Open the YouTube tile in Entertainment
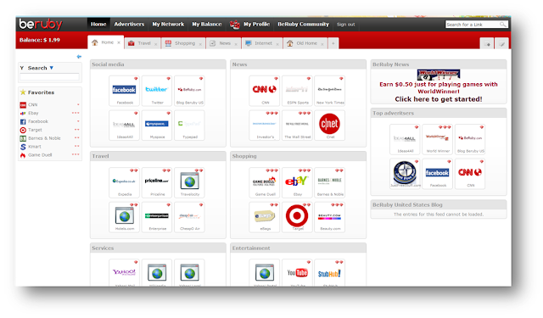This screenshot has height=318, width=543. tap(297, 273)
